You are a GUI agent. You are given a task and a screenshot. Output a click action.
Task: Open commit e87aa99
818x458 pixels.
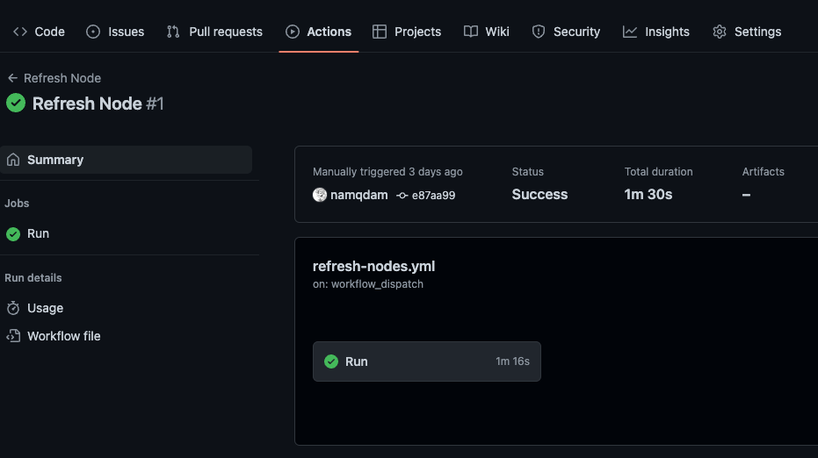click(433, 196)
